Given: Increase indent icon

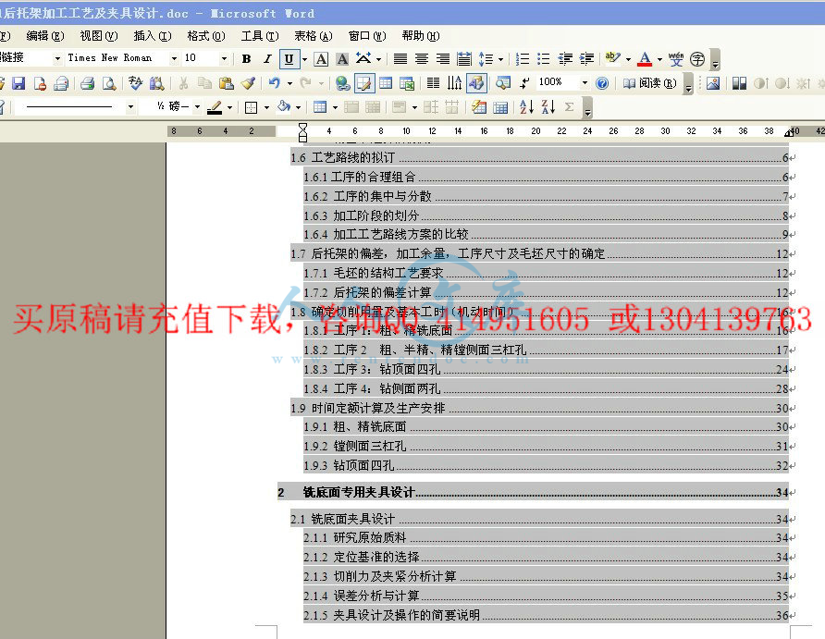Looking at the screenshot, I should tap(586, 58).
